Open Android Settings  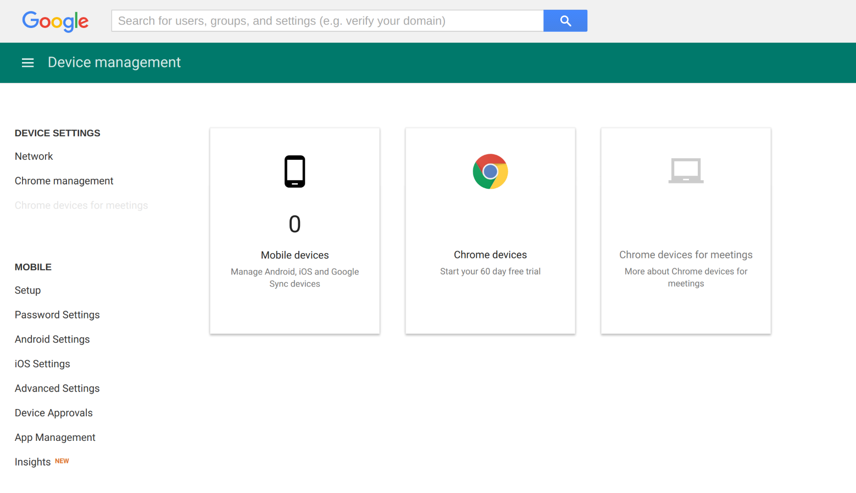(x=52, y=339)
